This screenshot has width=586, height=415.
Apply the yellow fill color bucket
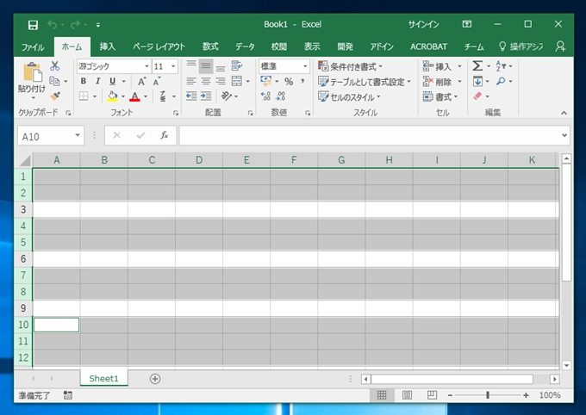pos(112,96)
